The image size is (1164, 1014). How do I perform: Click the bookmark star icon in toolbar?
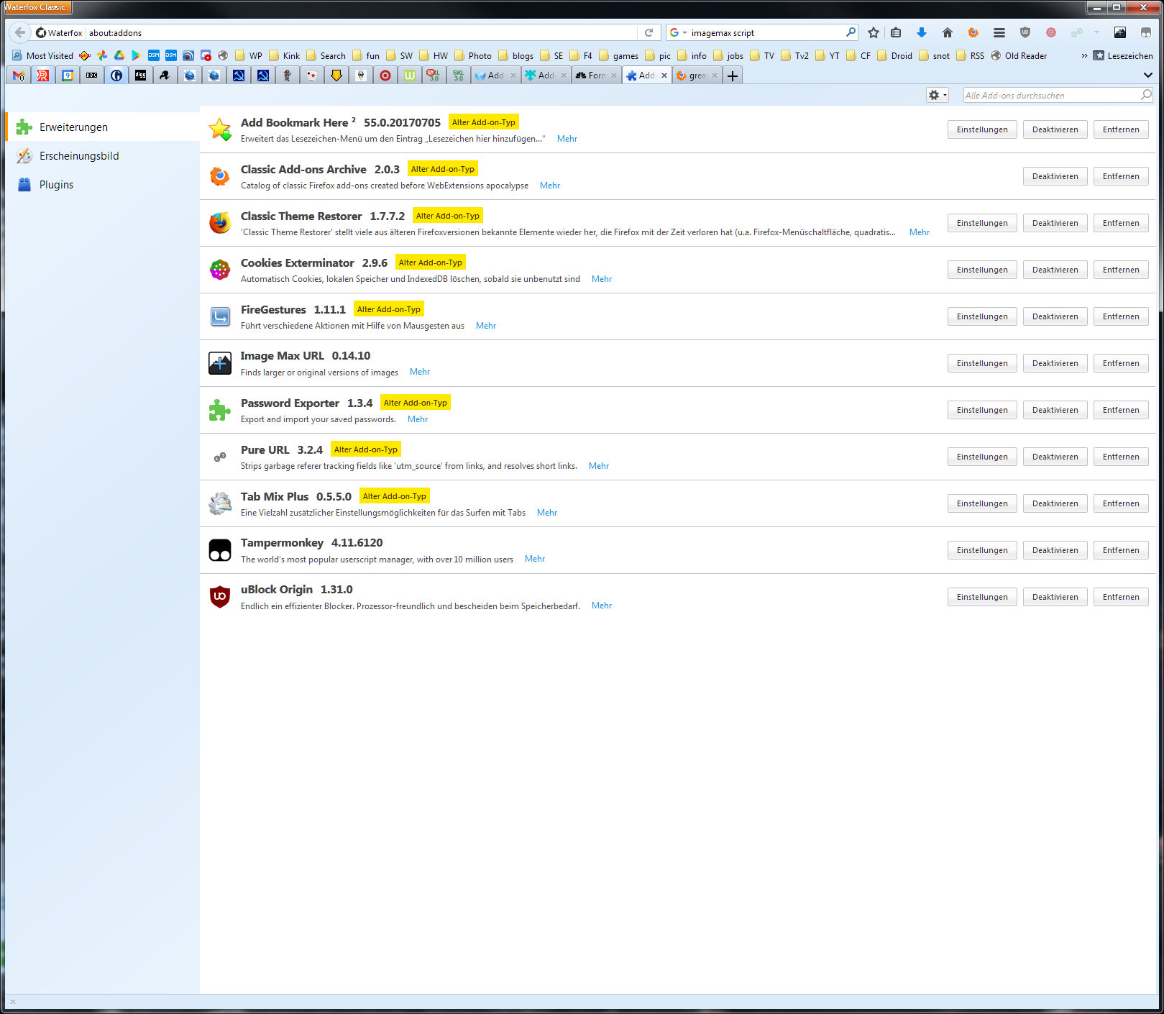tap(874, 32)
